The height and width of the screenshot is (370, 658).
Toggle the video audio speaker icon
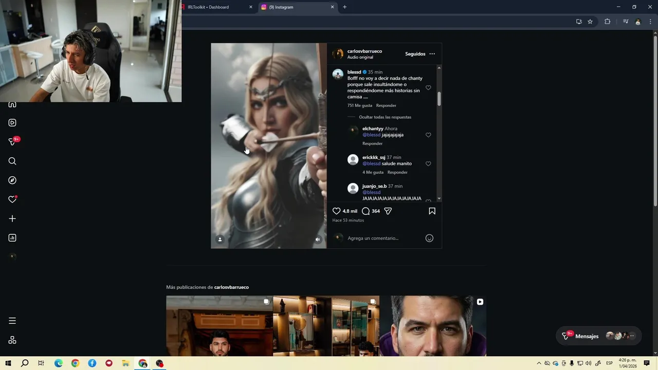click(318, 239)
